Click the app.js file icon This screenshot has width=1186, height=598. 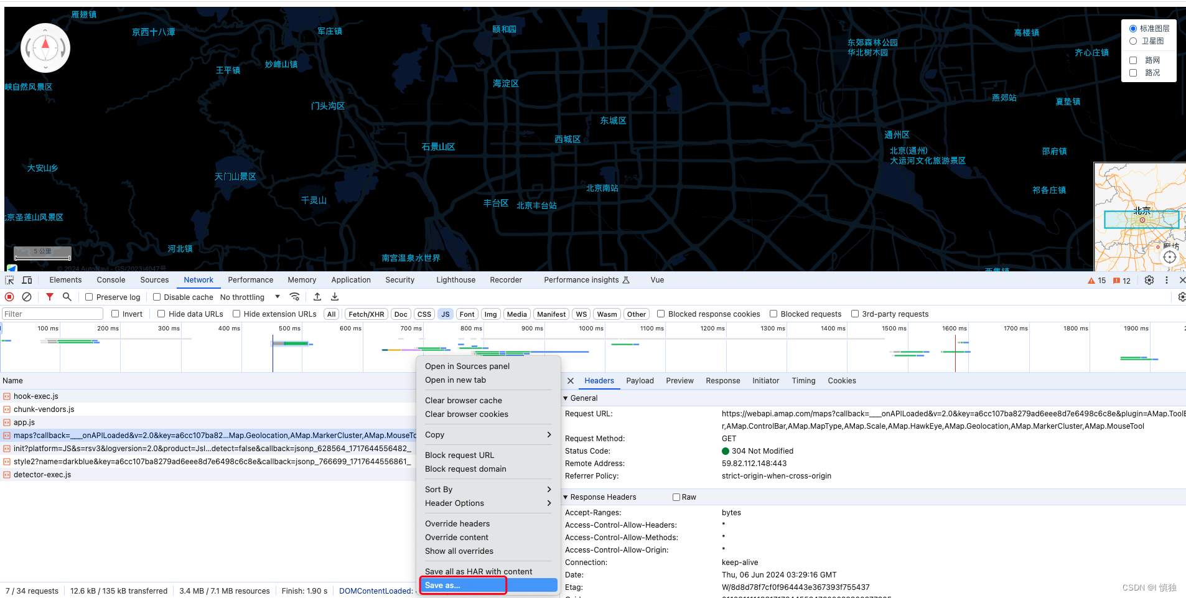click(x=7, y=423)
